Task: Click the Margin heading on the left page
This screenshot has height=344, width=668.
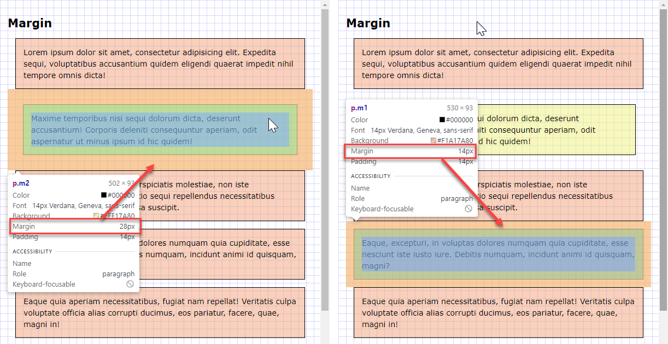Action: pos(30,23)
